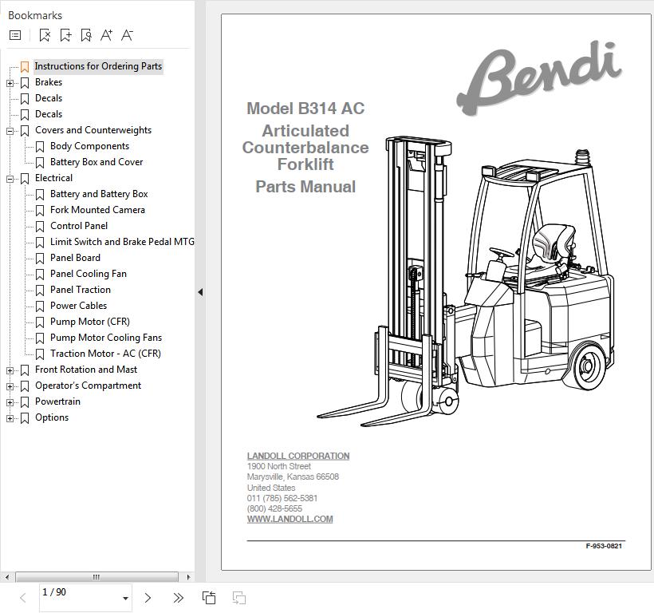Click bookmark icon beside Panel Board
This screenshot has height=613, width=654.
(x=40, y=259)
